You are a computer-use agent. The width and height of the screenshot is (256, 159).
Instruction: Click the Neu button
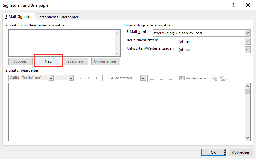[x=48, y=61]
